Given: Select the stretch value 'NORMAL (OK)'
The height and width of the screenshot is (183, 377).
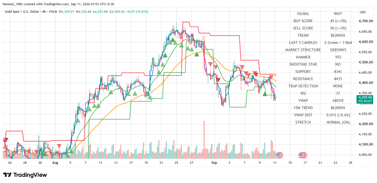Looking at the screenshot, I should pos(338,122).
